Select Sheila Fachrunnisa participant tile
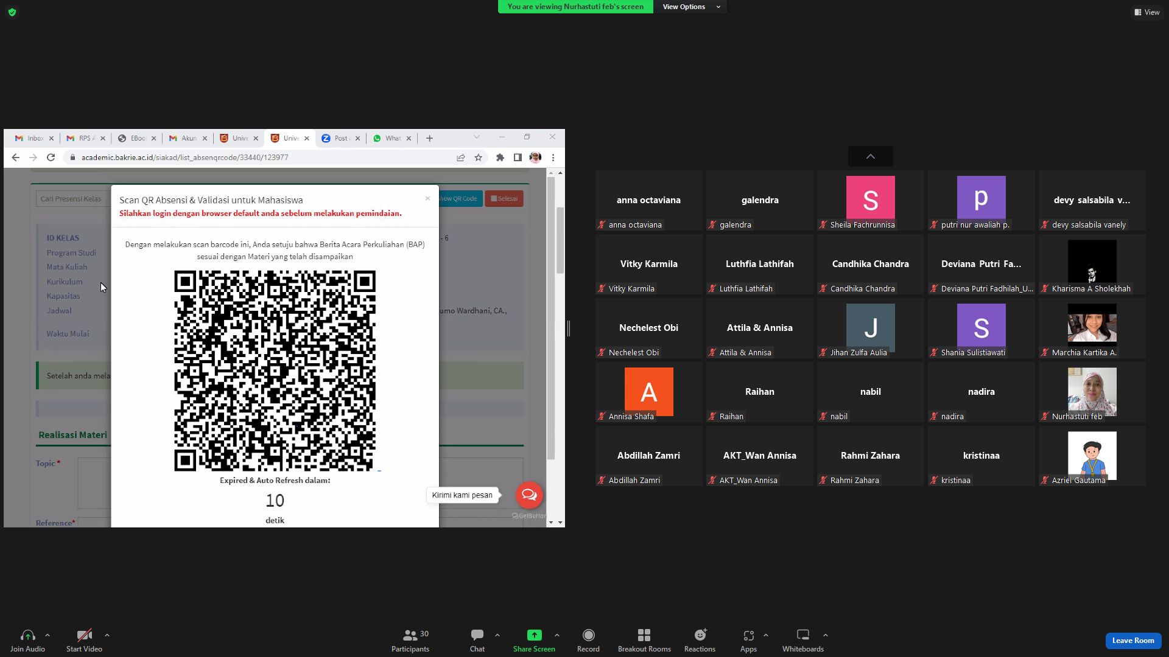The image size is (1169, 657). click(871, 200)
